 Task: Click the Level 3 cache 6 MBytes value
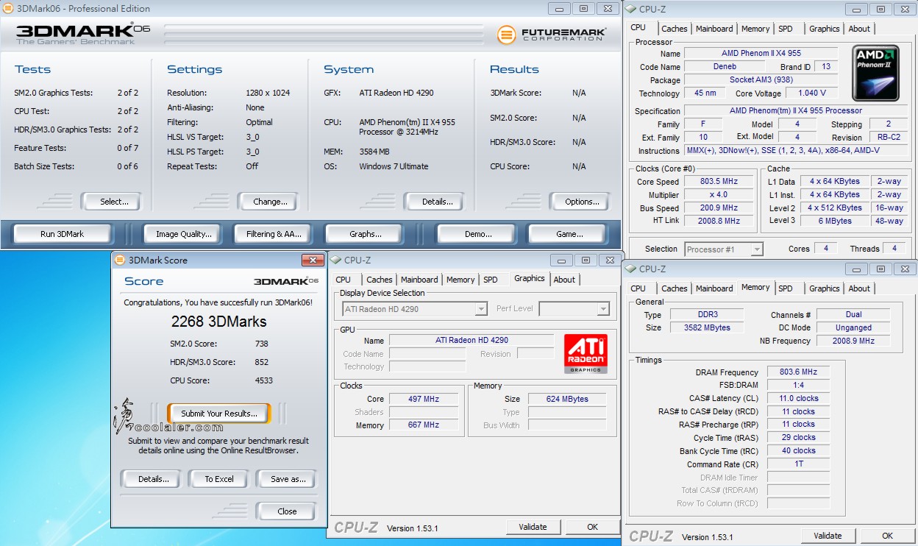point(835,221)
